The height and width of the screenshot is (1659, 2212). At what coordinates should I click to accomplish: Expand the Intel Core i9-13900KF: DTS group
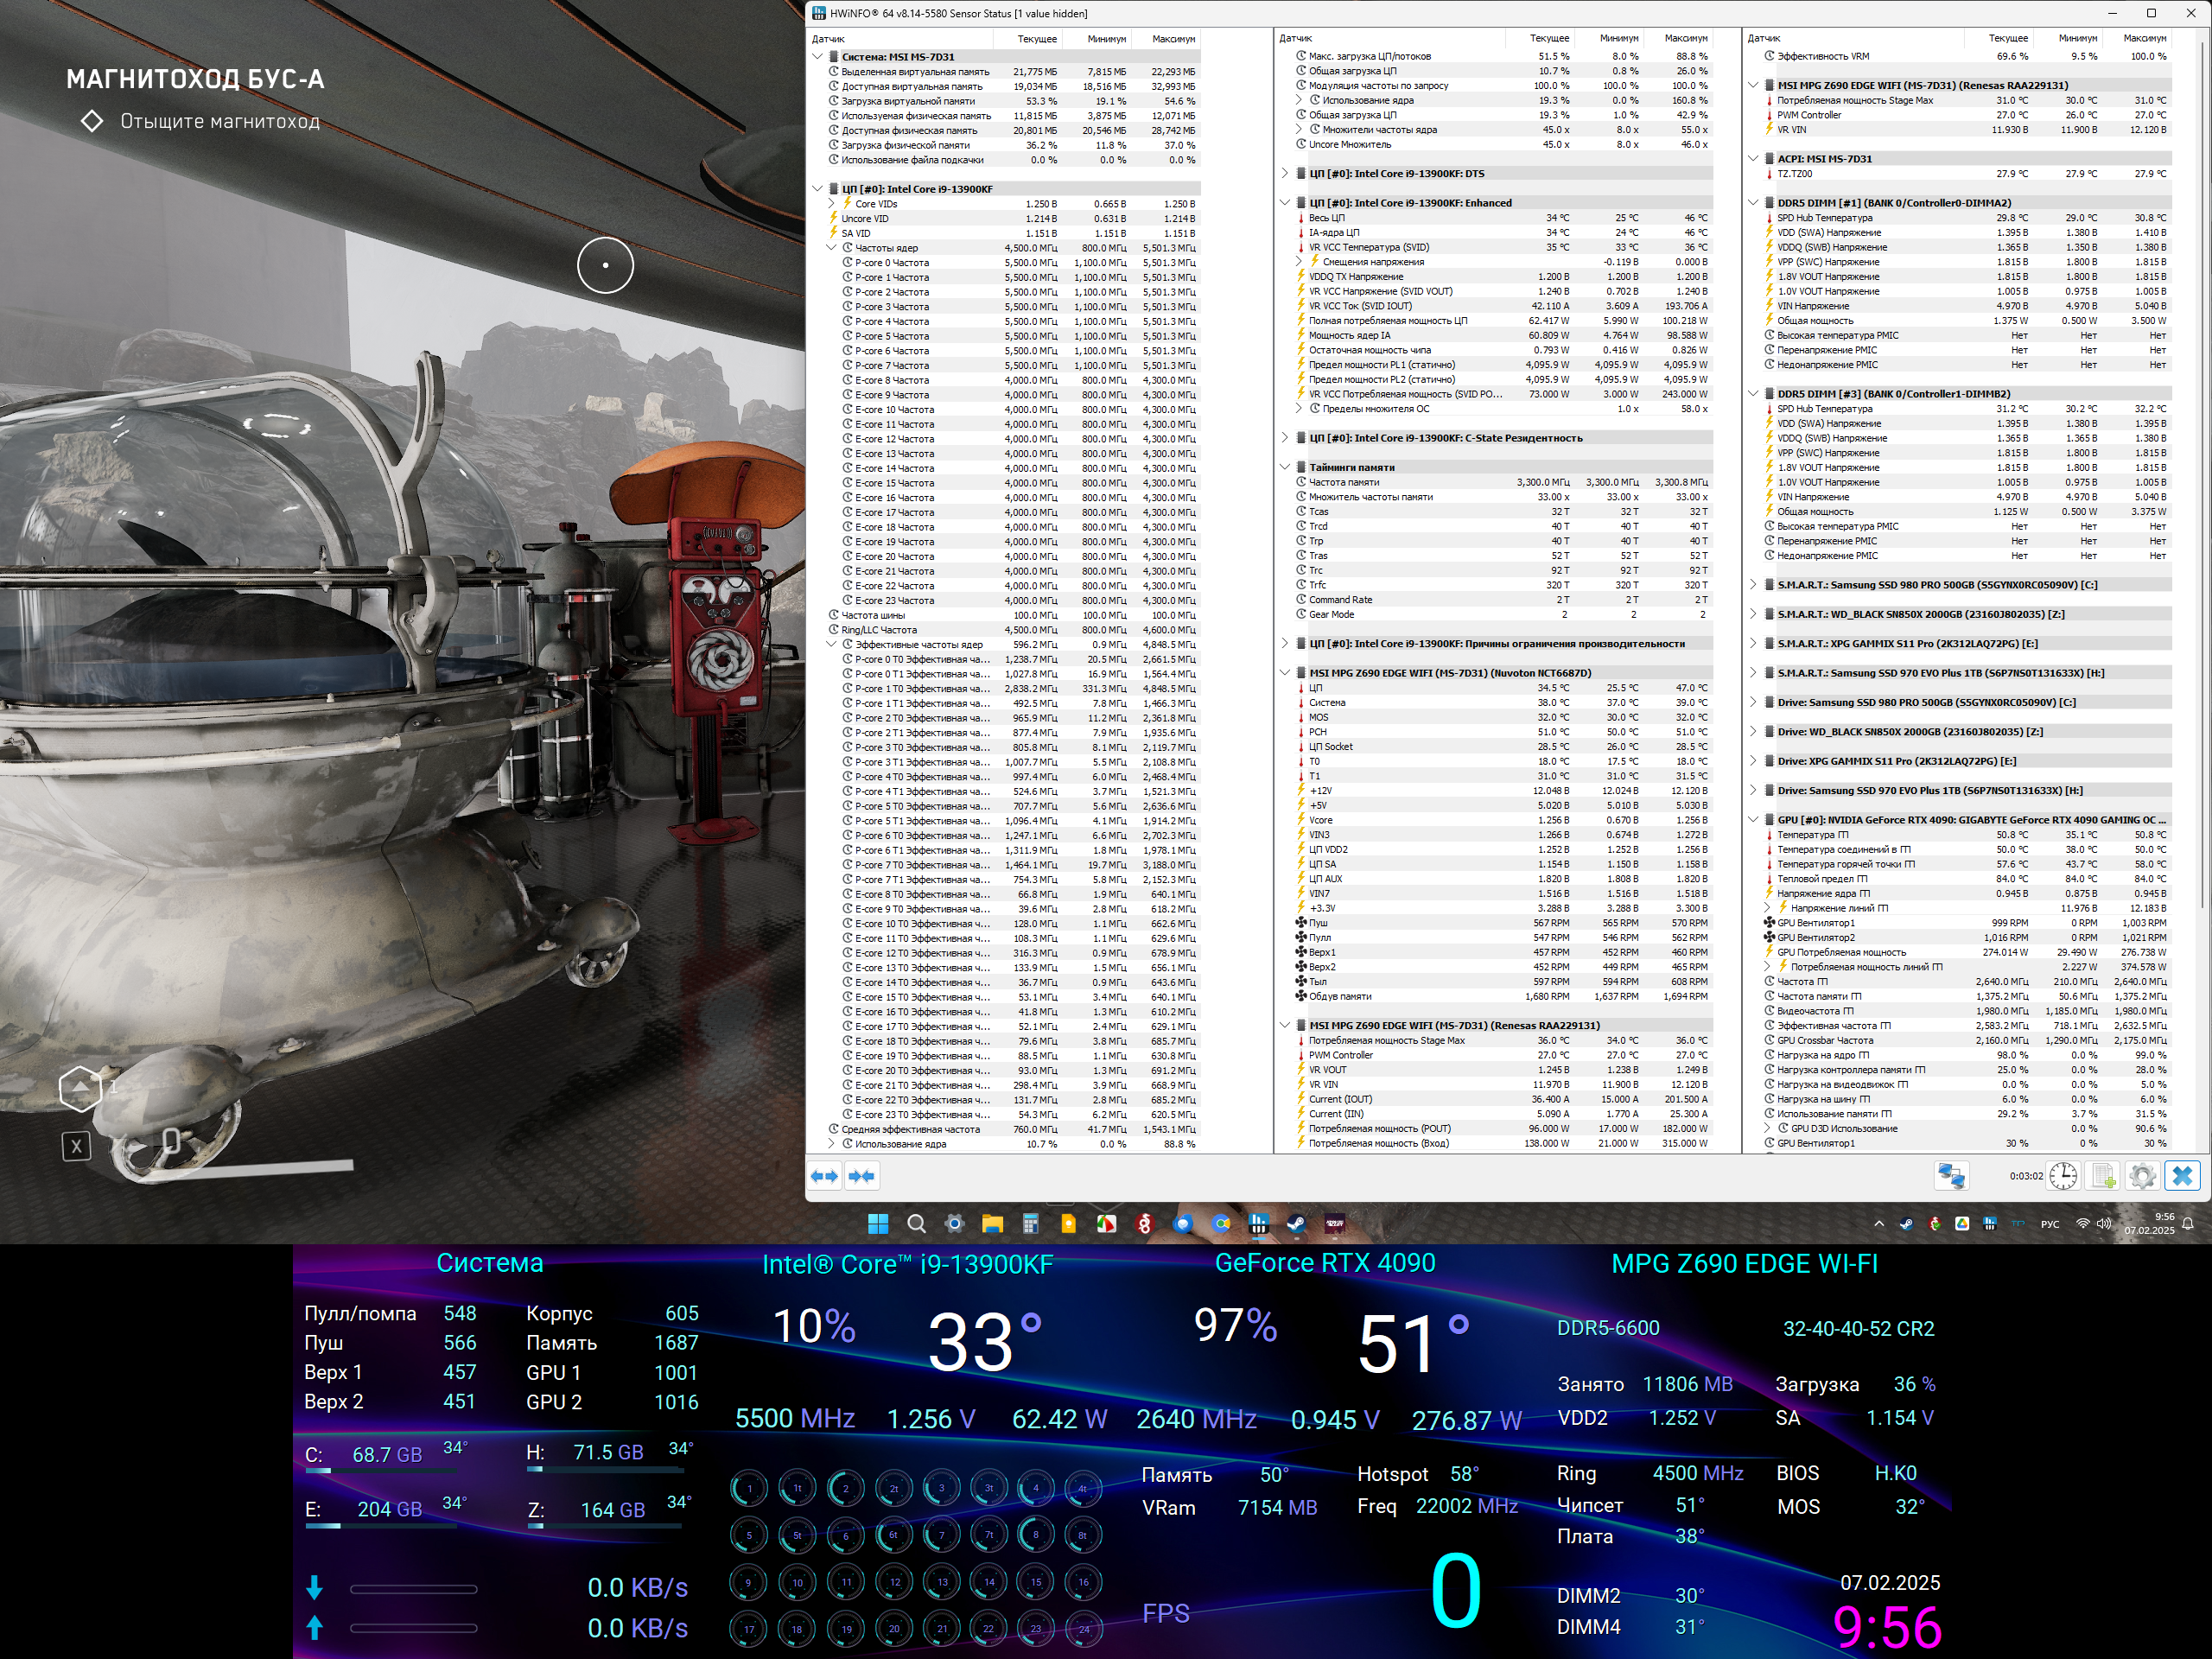(1285, 174)
